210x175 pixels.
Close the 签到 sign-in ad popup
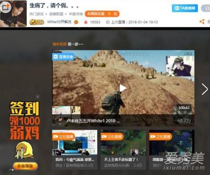(x=37, y=97)
